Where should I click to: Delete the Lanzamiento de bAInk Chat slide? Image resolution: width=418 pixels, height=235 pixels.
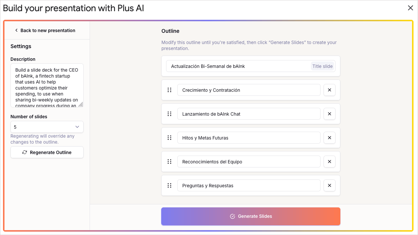pyautogui.click(x=329, y=114)
